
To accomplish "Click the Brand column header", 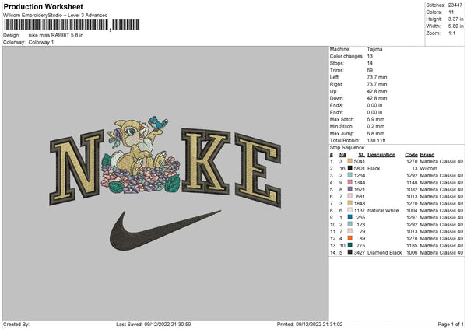I will [x=427, y=155].
